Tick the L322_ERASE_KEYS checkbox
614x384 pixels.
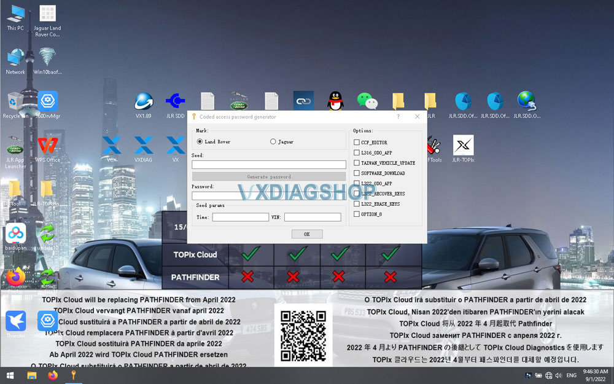356,204
